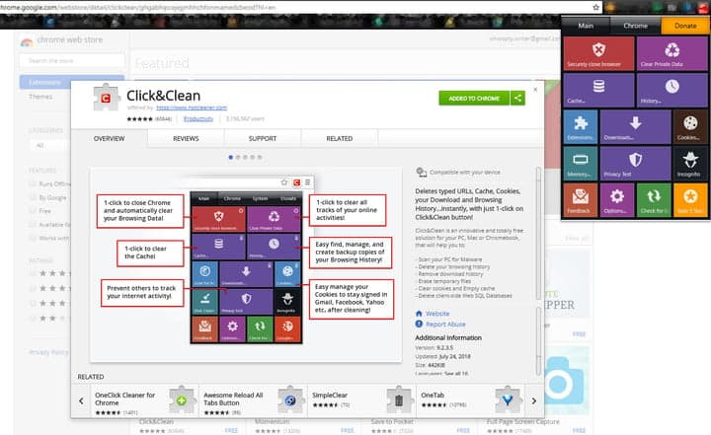
Task: Select the first screenshot carousel dot
Action: pyautogui.click(x=231, y=157)
